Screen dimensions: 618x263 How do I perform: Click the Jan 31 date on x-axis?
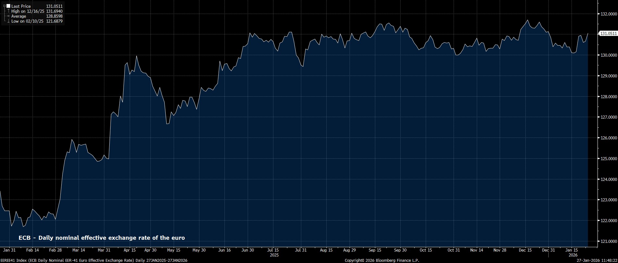(9, 250)
